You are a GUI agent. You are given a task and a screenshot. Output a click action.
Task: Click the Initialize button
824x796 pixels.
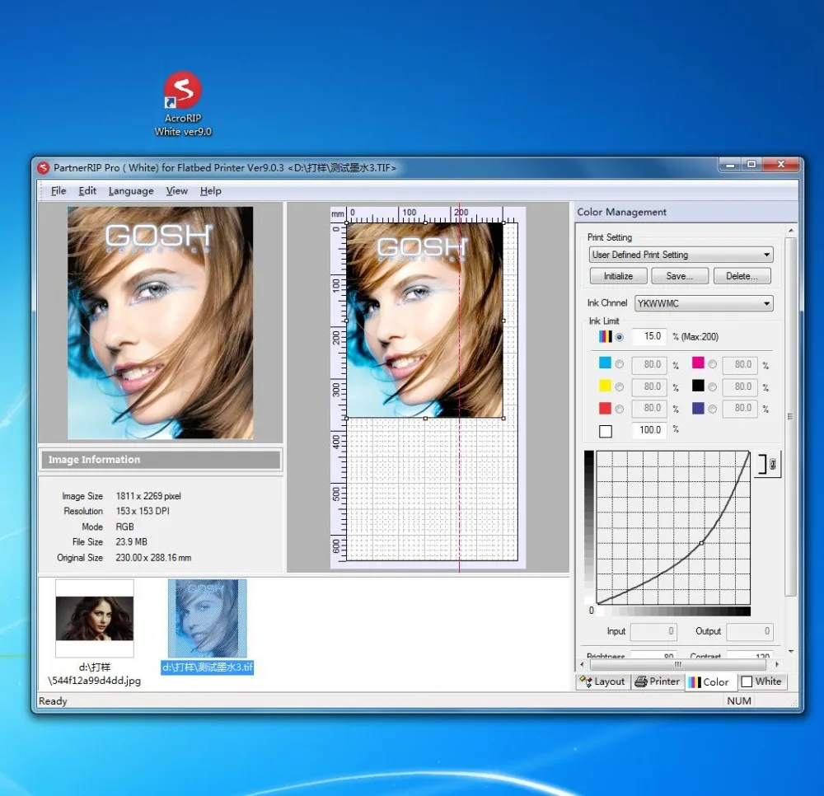coord(618,276)
